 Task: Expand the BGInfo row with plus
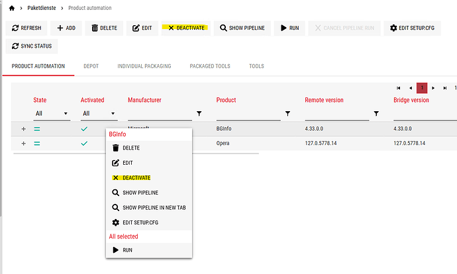pos(24,128)
